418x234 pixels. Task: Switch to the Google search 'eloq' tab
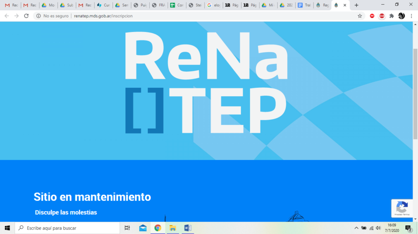coord(214,5)
